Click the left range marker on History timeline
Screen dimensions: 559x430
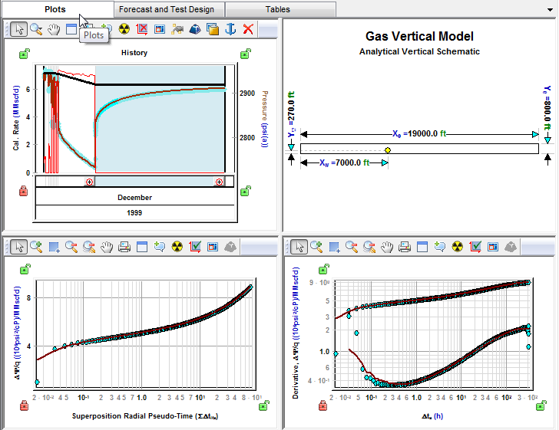point(89,182)
